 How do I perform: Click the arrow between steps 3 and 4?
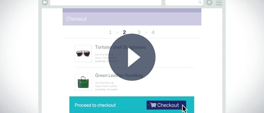(x=146, y=32)
